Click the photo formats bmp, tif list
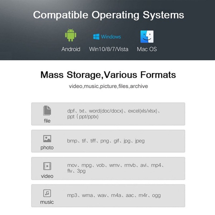 (x=106, y=141)
